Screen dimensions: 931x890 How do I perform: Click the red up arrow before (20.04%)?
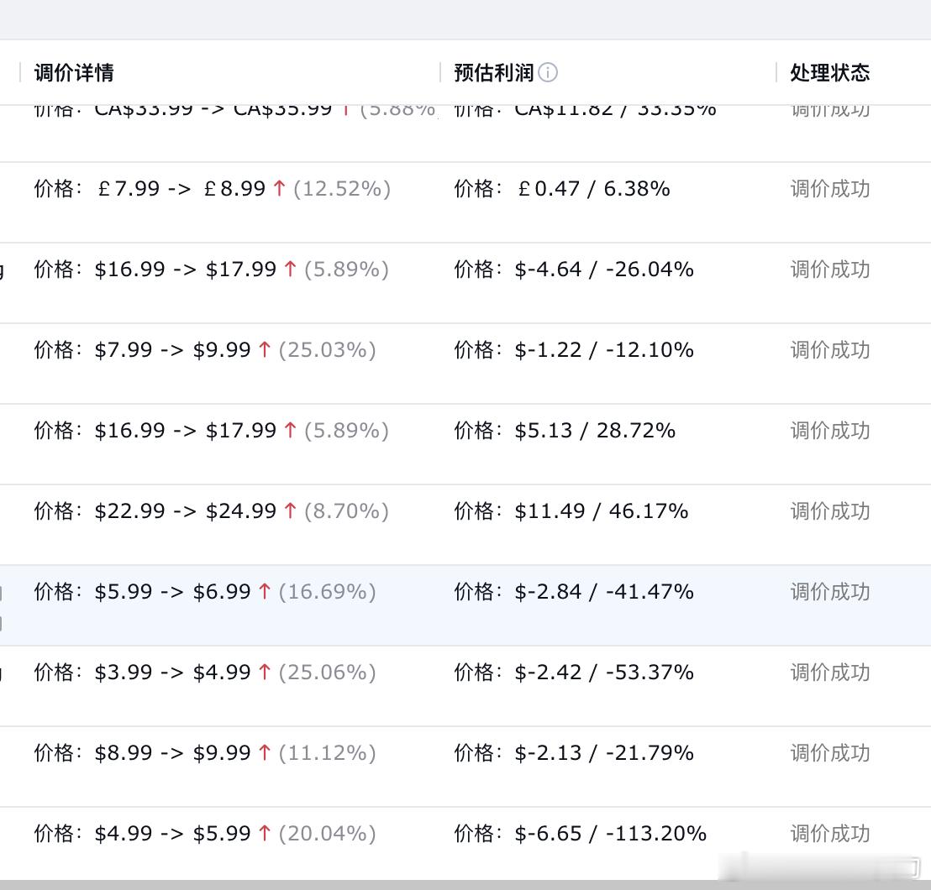pos(265,834)
